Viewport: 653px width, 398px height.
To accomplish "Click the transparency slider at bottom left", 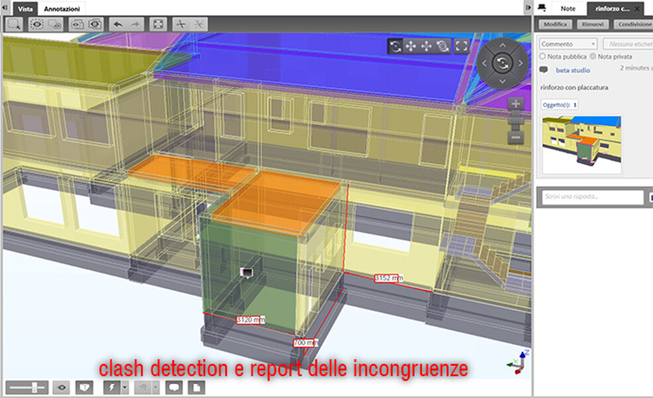I will pyautogui.click(x=27, y=387).
